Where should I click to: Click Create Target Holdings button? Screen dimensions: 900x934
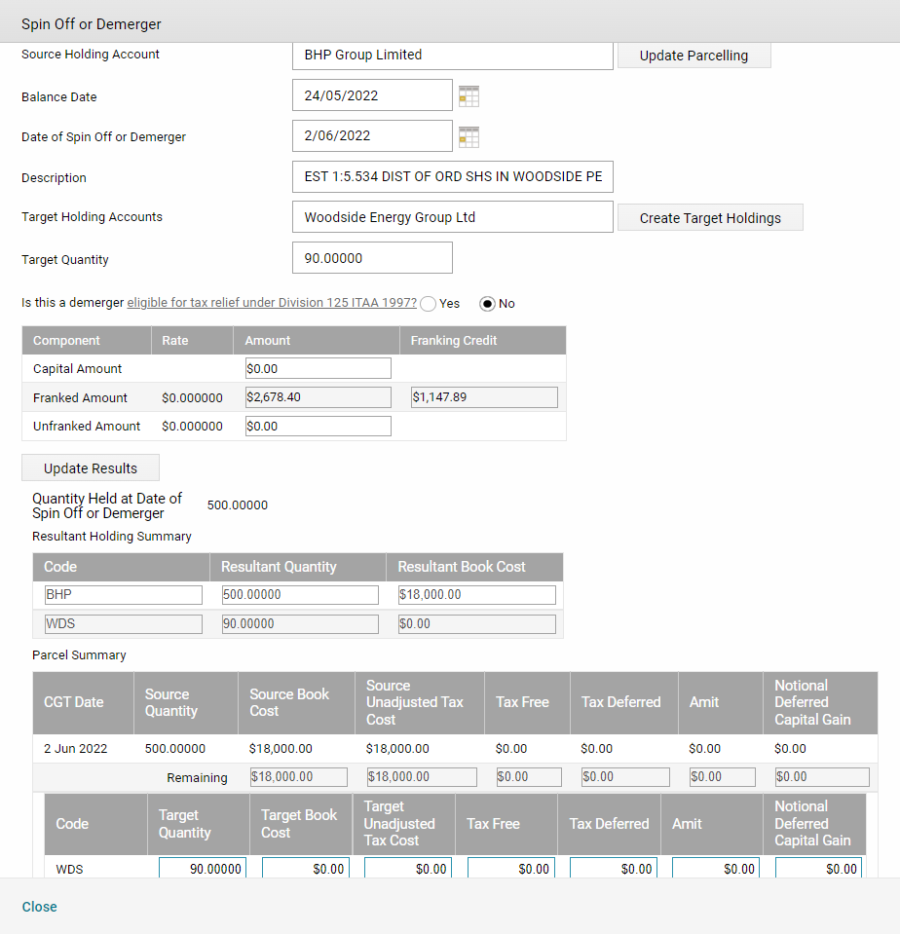click(710, 218)
